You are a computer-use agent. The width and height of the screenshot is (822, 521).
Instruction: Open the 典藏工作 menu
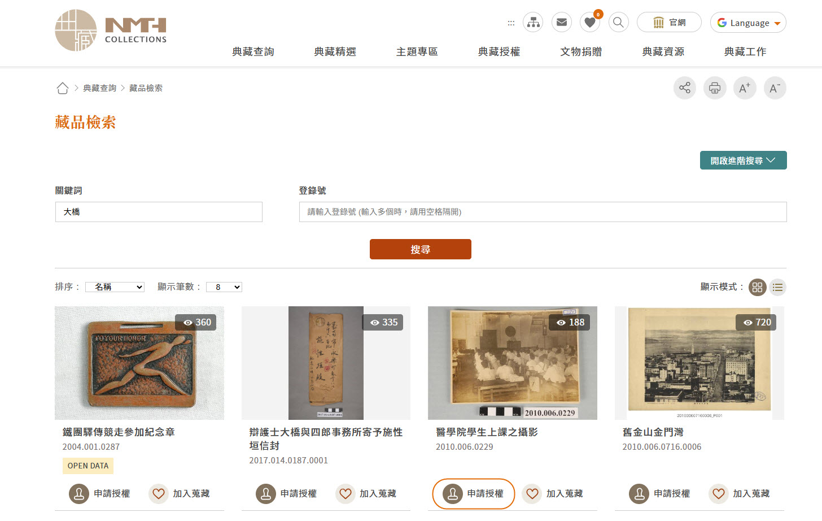745,52
